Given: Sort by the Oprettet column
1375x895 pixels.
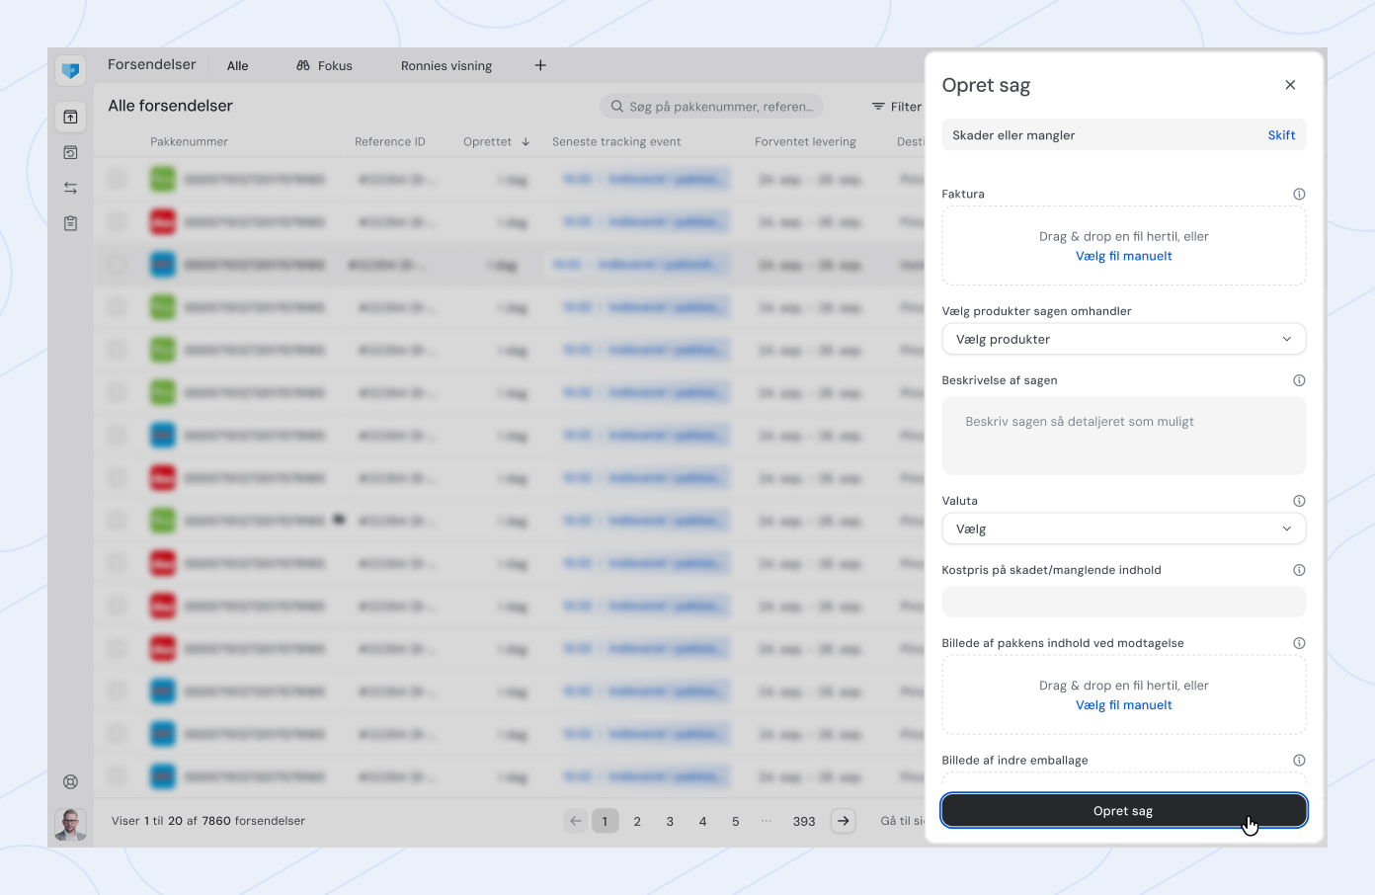Looking at the screenshot, I should [497, 142].
